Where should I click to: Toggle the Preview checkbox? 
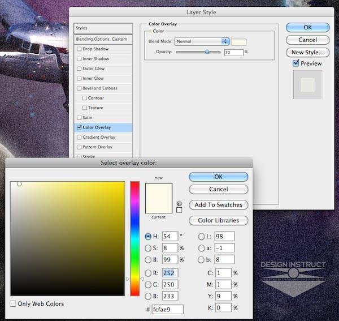pyautogui.click(x=295, y=63)
